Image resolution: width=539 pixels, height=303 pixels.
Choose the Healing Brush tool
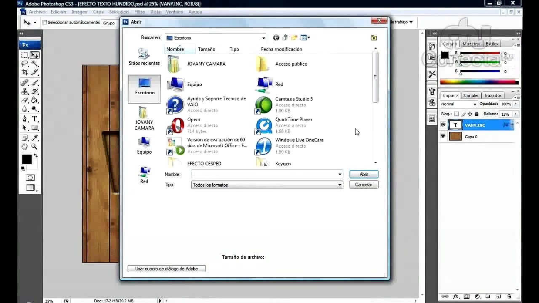tap(25, 82)
